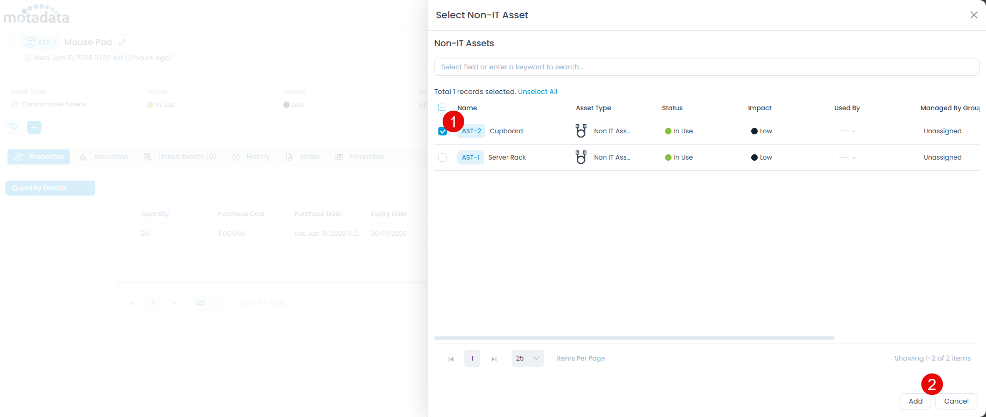986x417 pixels.
Task: Check the Server Rack asset checkbox
Action: tap(443, 157)
